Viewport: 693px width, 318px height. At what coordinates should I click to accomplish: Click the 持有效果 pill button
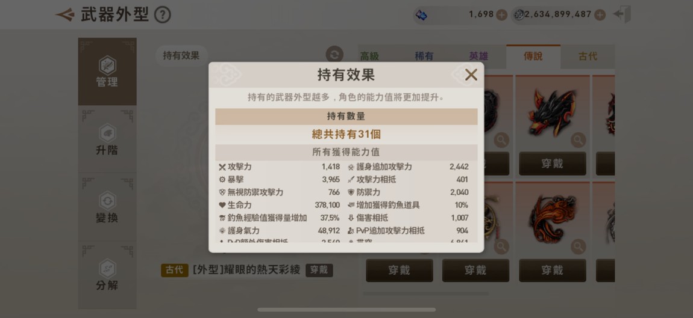[x=181, y=55]
